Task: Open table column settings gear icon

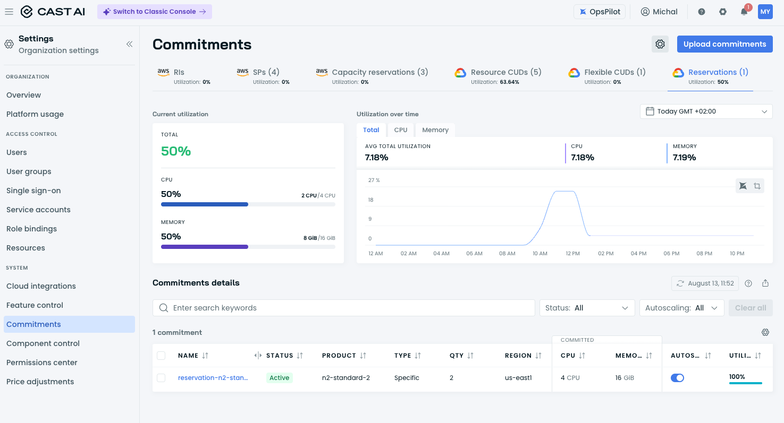Action: click(765, 332)
